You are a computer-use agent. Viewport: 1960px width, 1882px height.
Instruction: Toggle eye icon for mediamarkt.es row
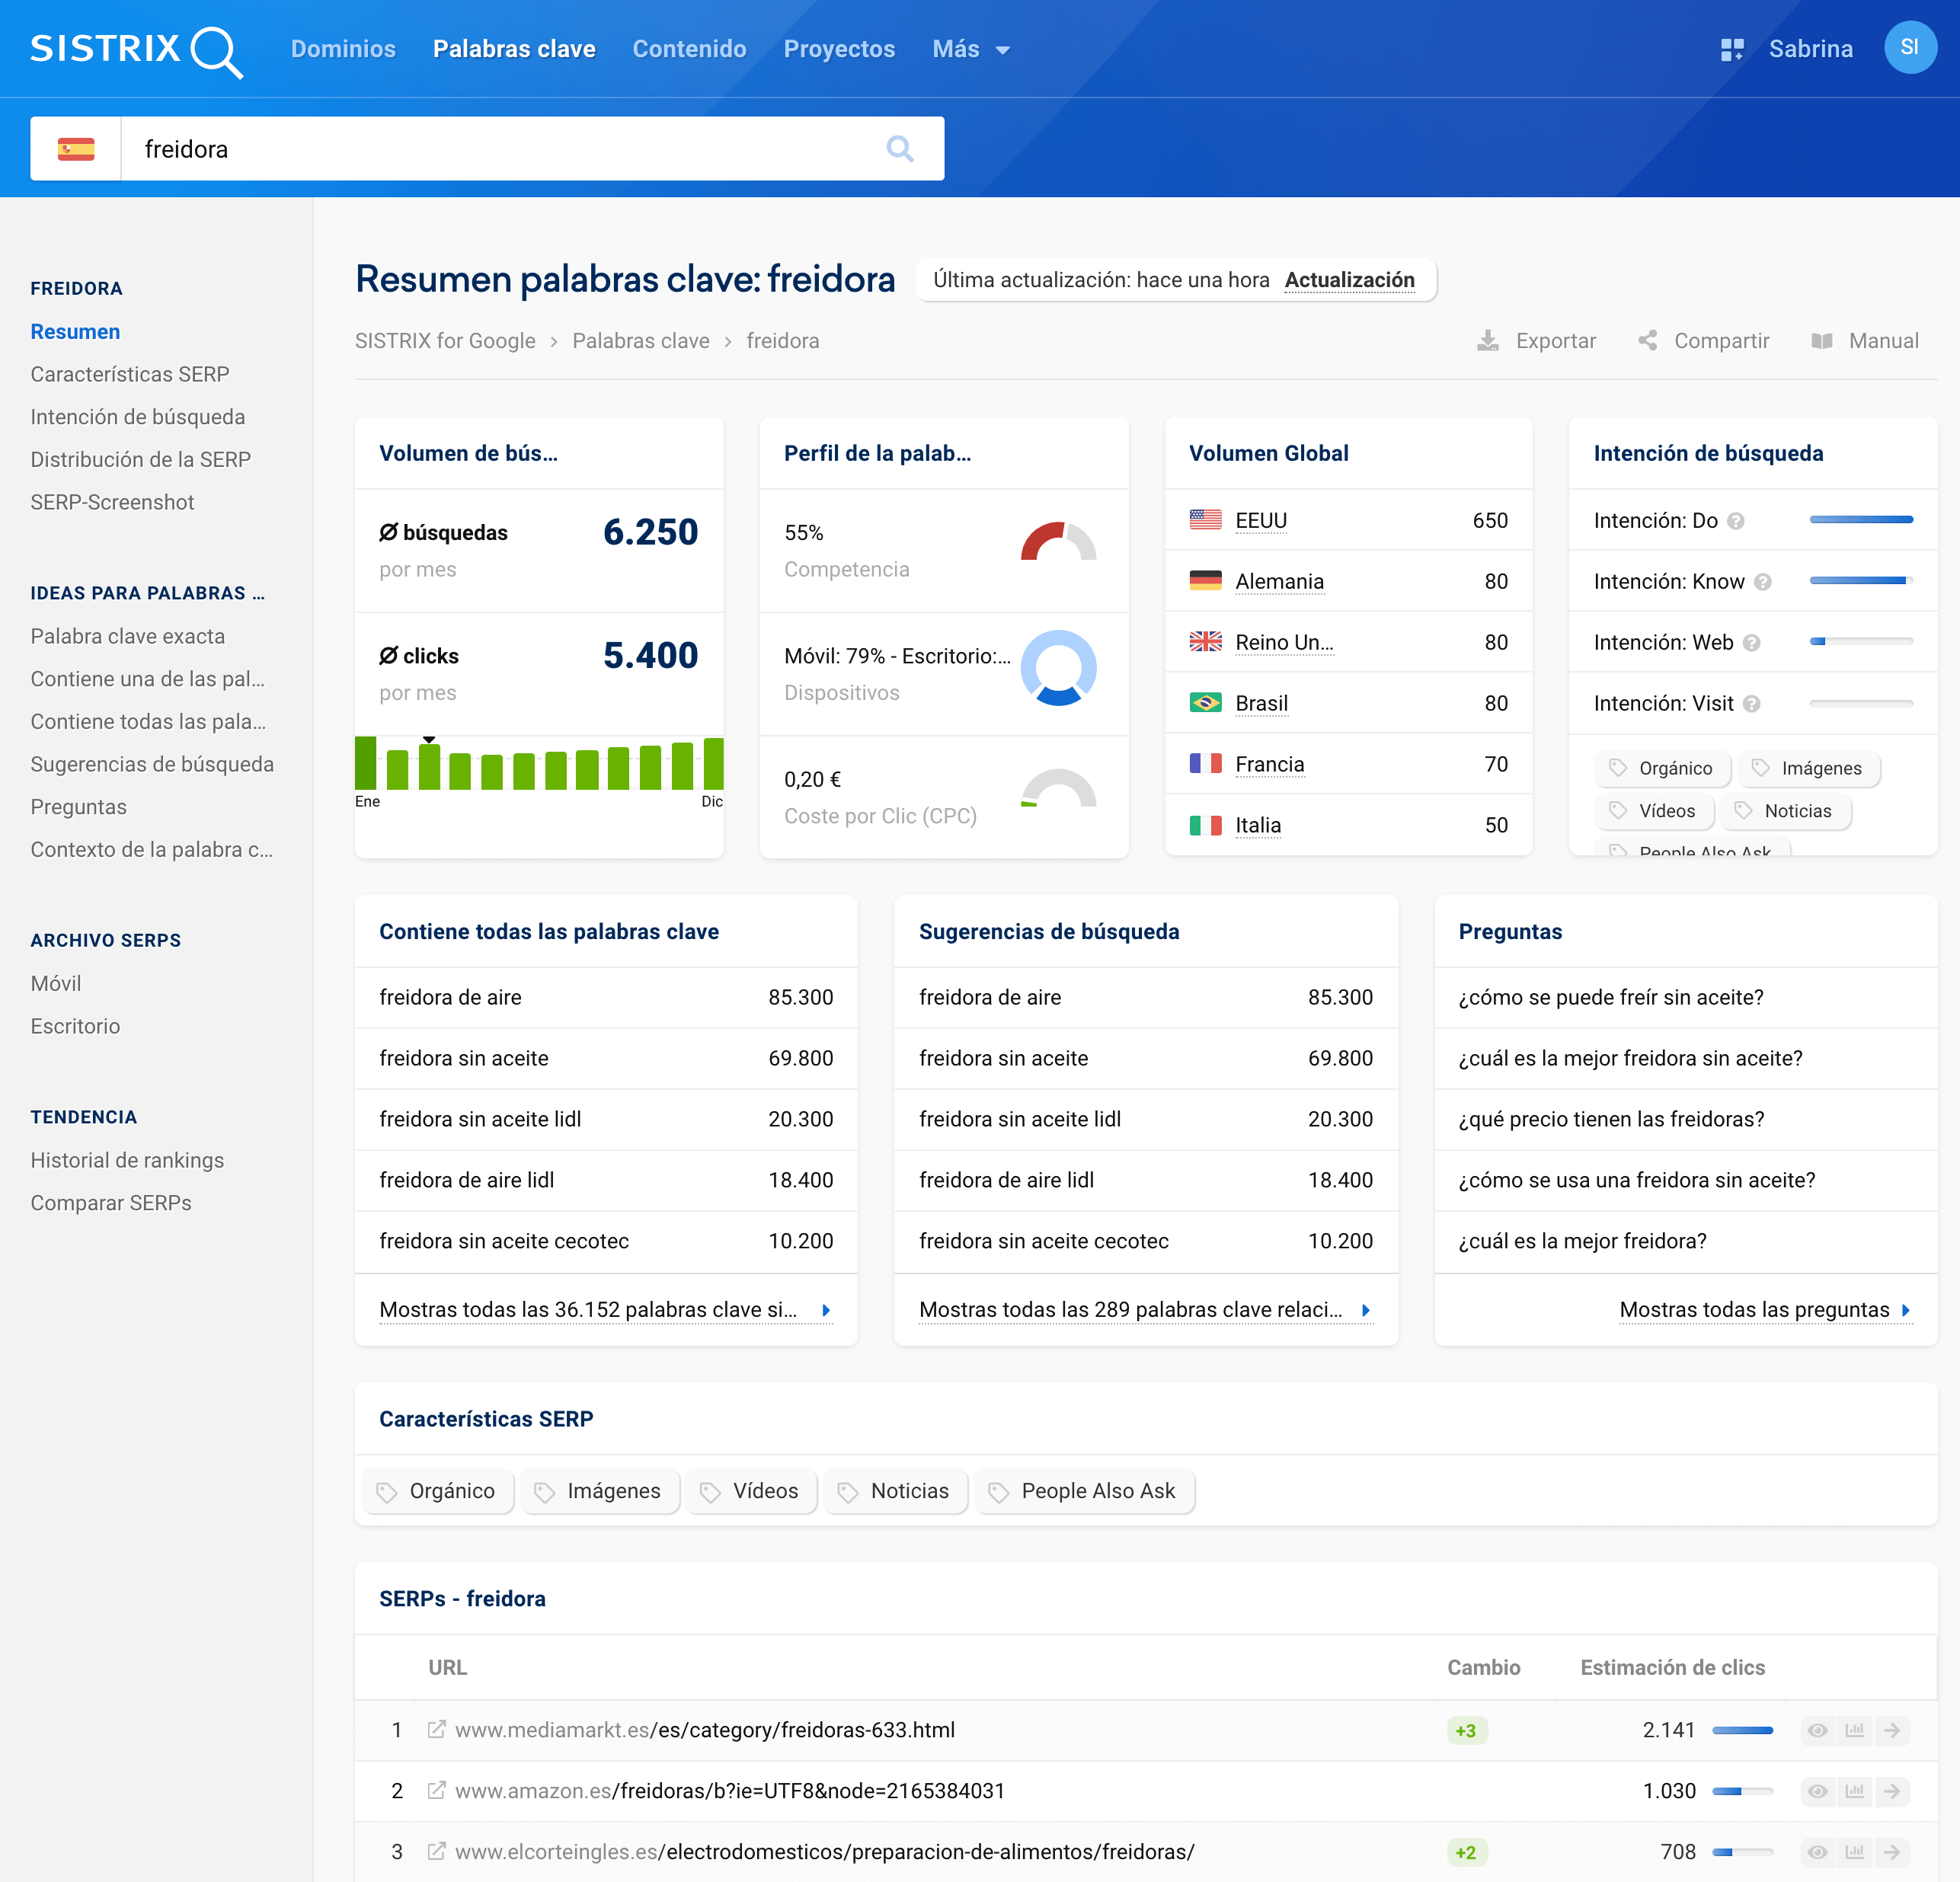click(x=1817, y=1730)
